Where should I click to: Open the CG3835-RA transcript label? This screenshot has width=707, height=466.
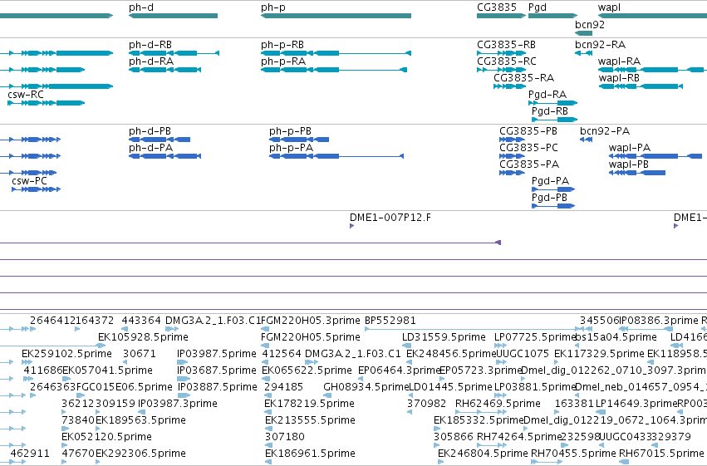pyautogui.click(x=523, y=78)
